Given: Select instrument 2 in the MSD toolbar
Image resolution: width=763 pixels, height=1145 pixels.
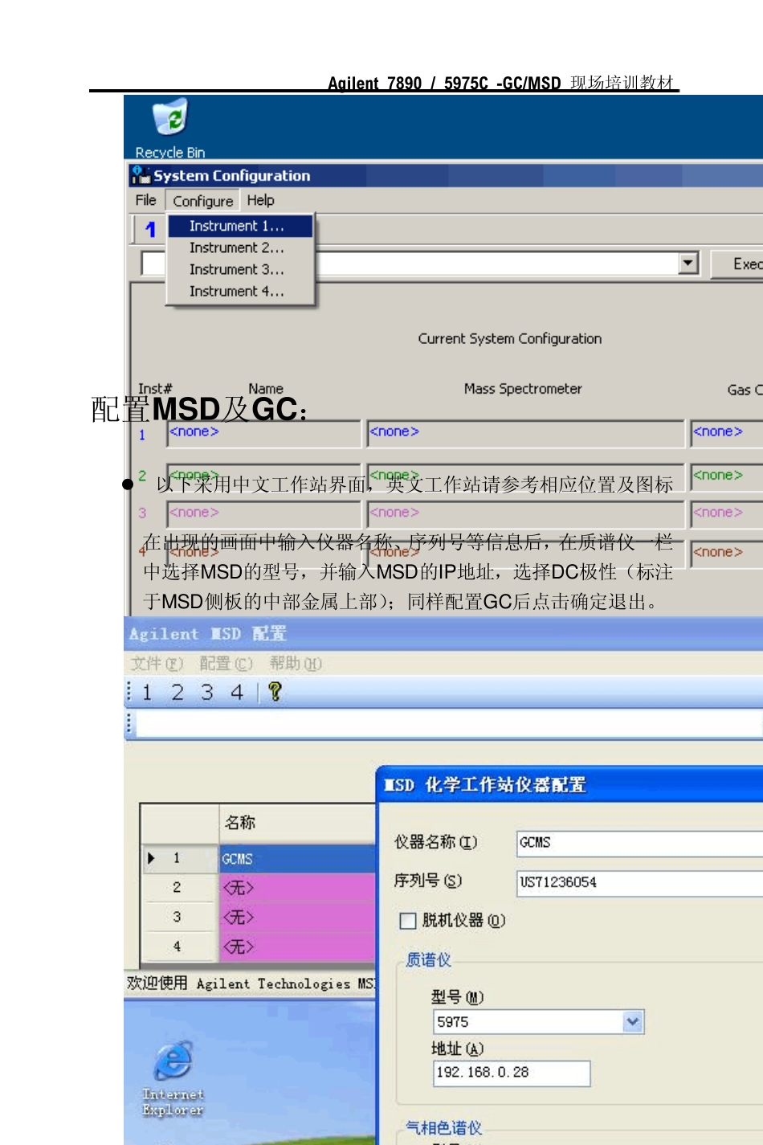Looking at the screenshot, I should coord(177,692).
